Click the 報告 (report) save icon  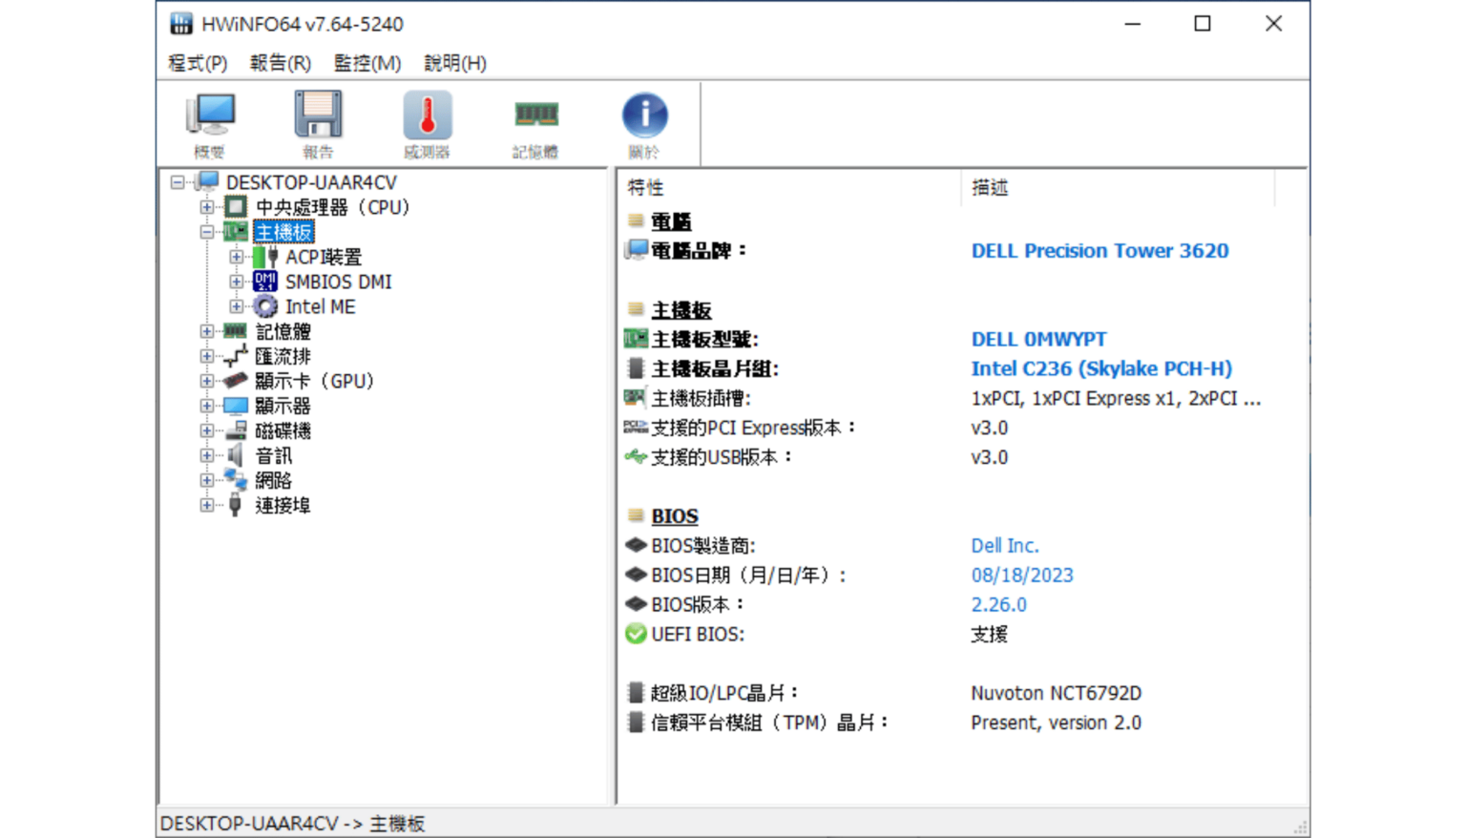click(x=318, y=115)
